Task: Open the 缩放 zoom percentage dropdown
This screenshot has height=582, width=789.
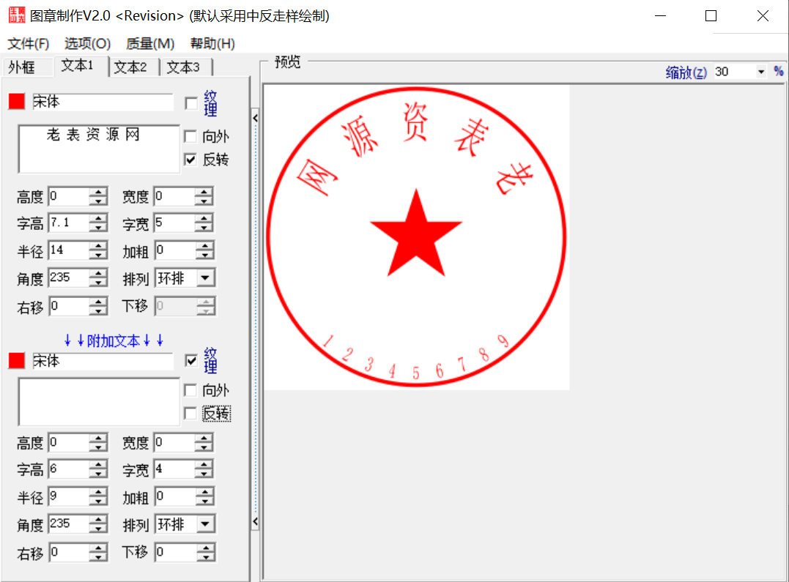Action: [x=760, y=72]
